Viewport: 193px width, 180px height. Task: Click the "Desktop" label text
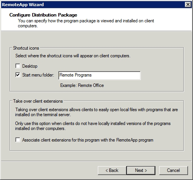point(30,66)
